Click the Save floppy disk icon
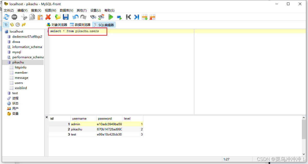 [66, 17]
